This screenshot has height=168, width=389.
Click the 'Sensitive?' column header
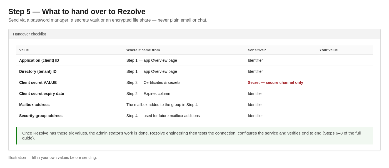tap(257, 50)
